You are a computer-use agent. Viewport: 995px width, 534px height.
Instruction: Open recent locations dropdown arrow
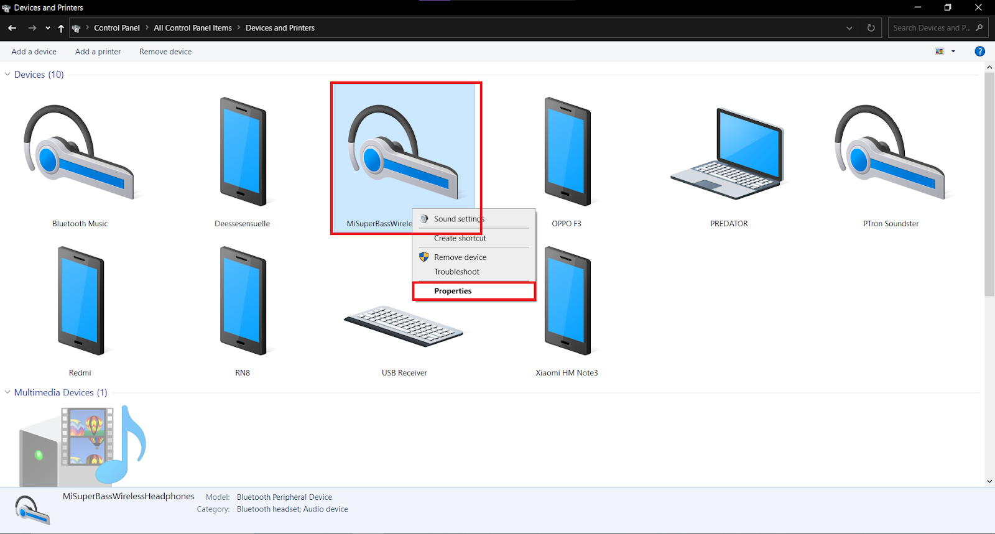click(48, 28)
